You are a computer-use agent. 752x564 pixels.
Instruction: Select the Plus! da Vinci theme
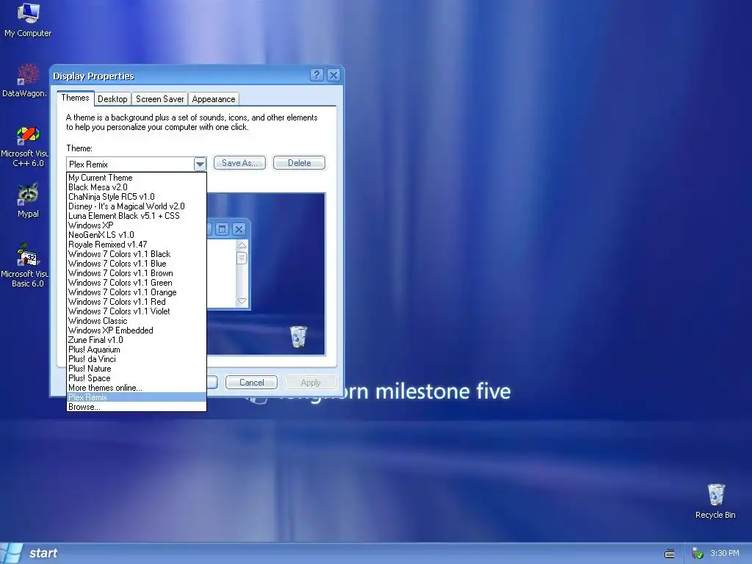[137, 359]
